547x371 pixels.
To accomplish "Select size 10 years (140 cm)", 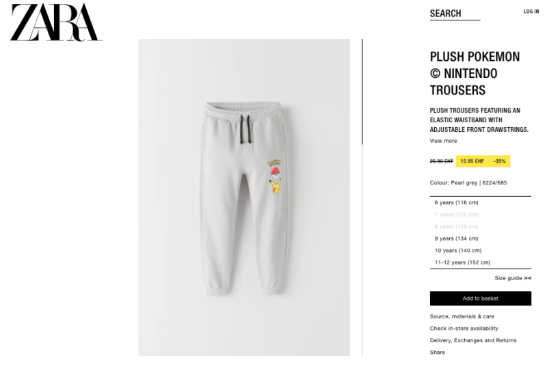I will pos(481,250).
